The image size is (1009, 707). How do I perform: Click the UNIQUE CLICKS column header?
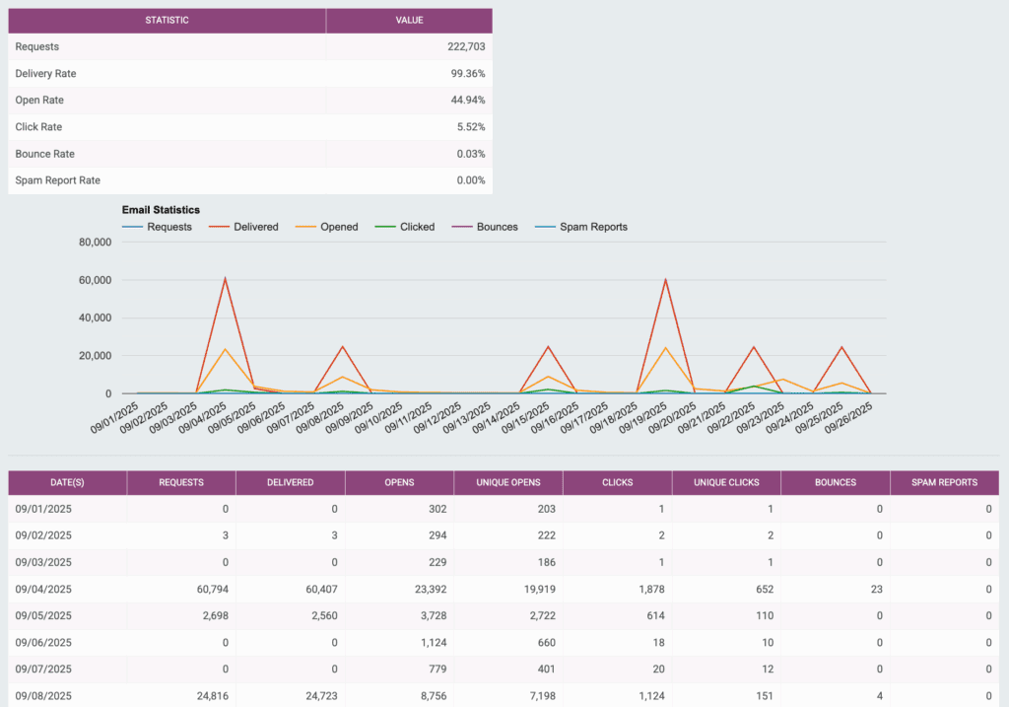point(726,482)
